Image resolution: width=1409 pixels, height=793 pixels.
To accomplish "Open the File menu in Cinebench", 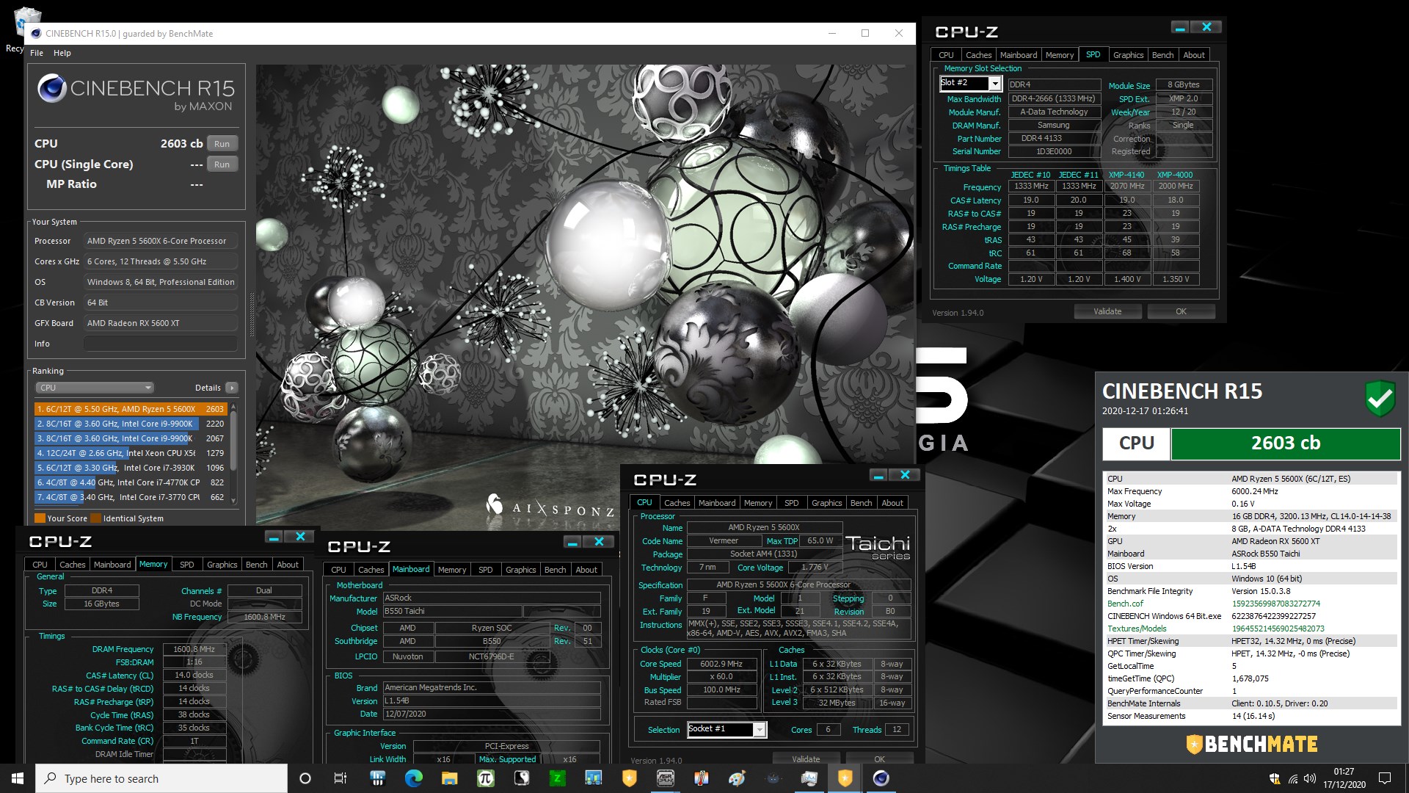I will click(x=37, y=53).
